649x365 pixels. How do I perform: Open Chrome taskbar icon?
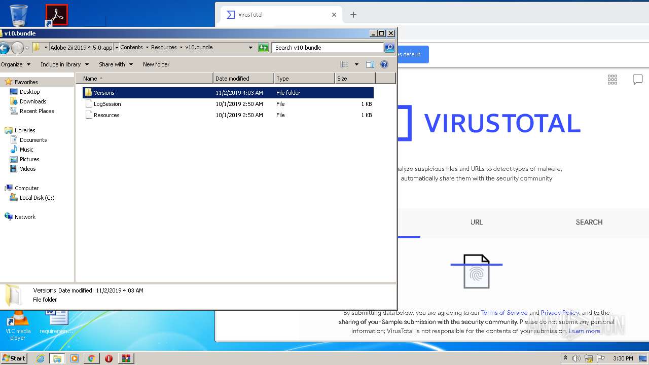(92, 358)
